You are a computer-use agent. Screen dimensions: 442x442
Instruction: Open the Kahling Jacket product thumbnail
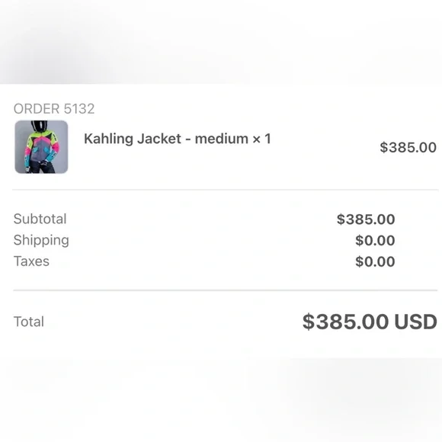point(41,147)
